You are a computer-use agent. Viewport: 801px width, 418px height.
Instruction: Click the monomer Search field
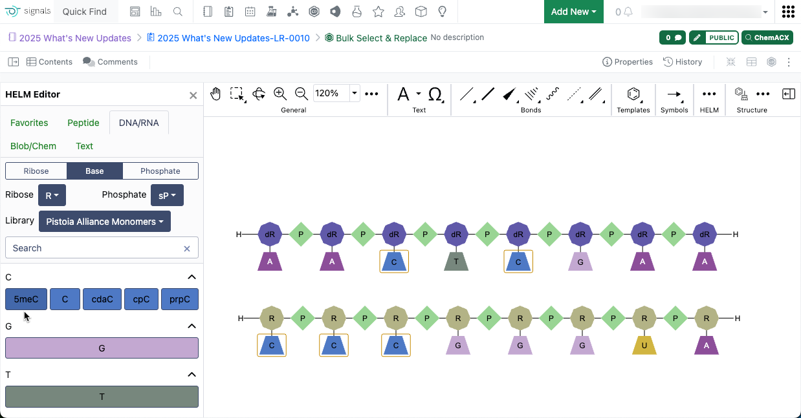point(94,248)
